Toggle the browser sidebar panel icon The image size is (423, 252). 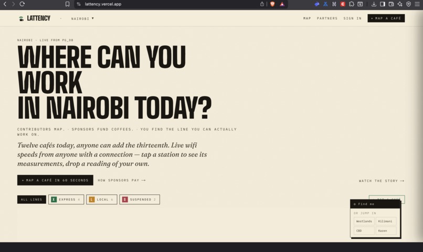point(383,4)
